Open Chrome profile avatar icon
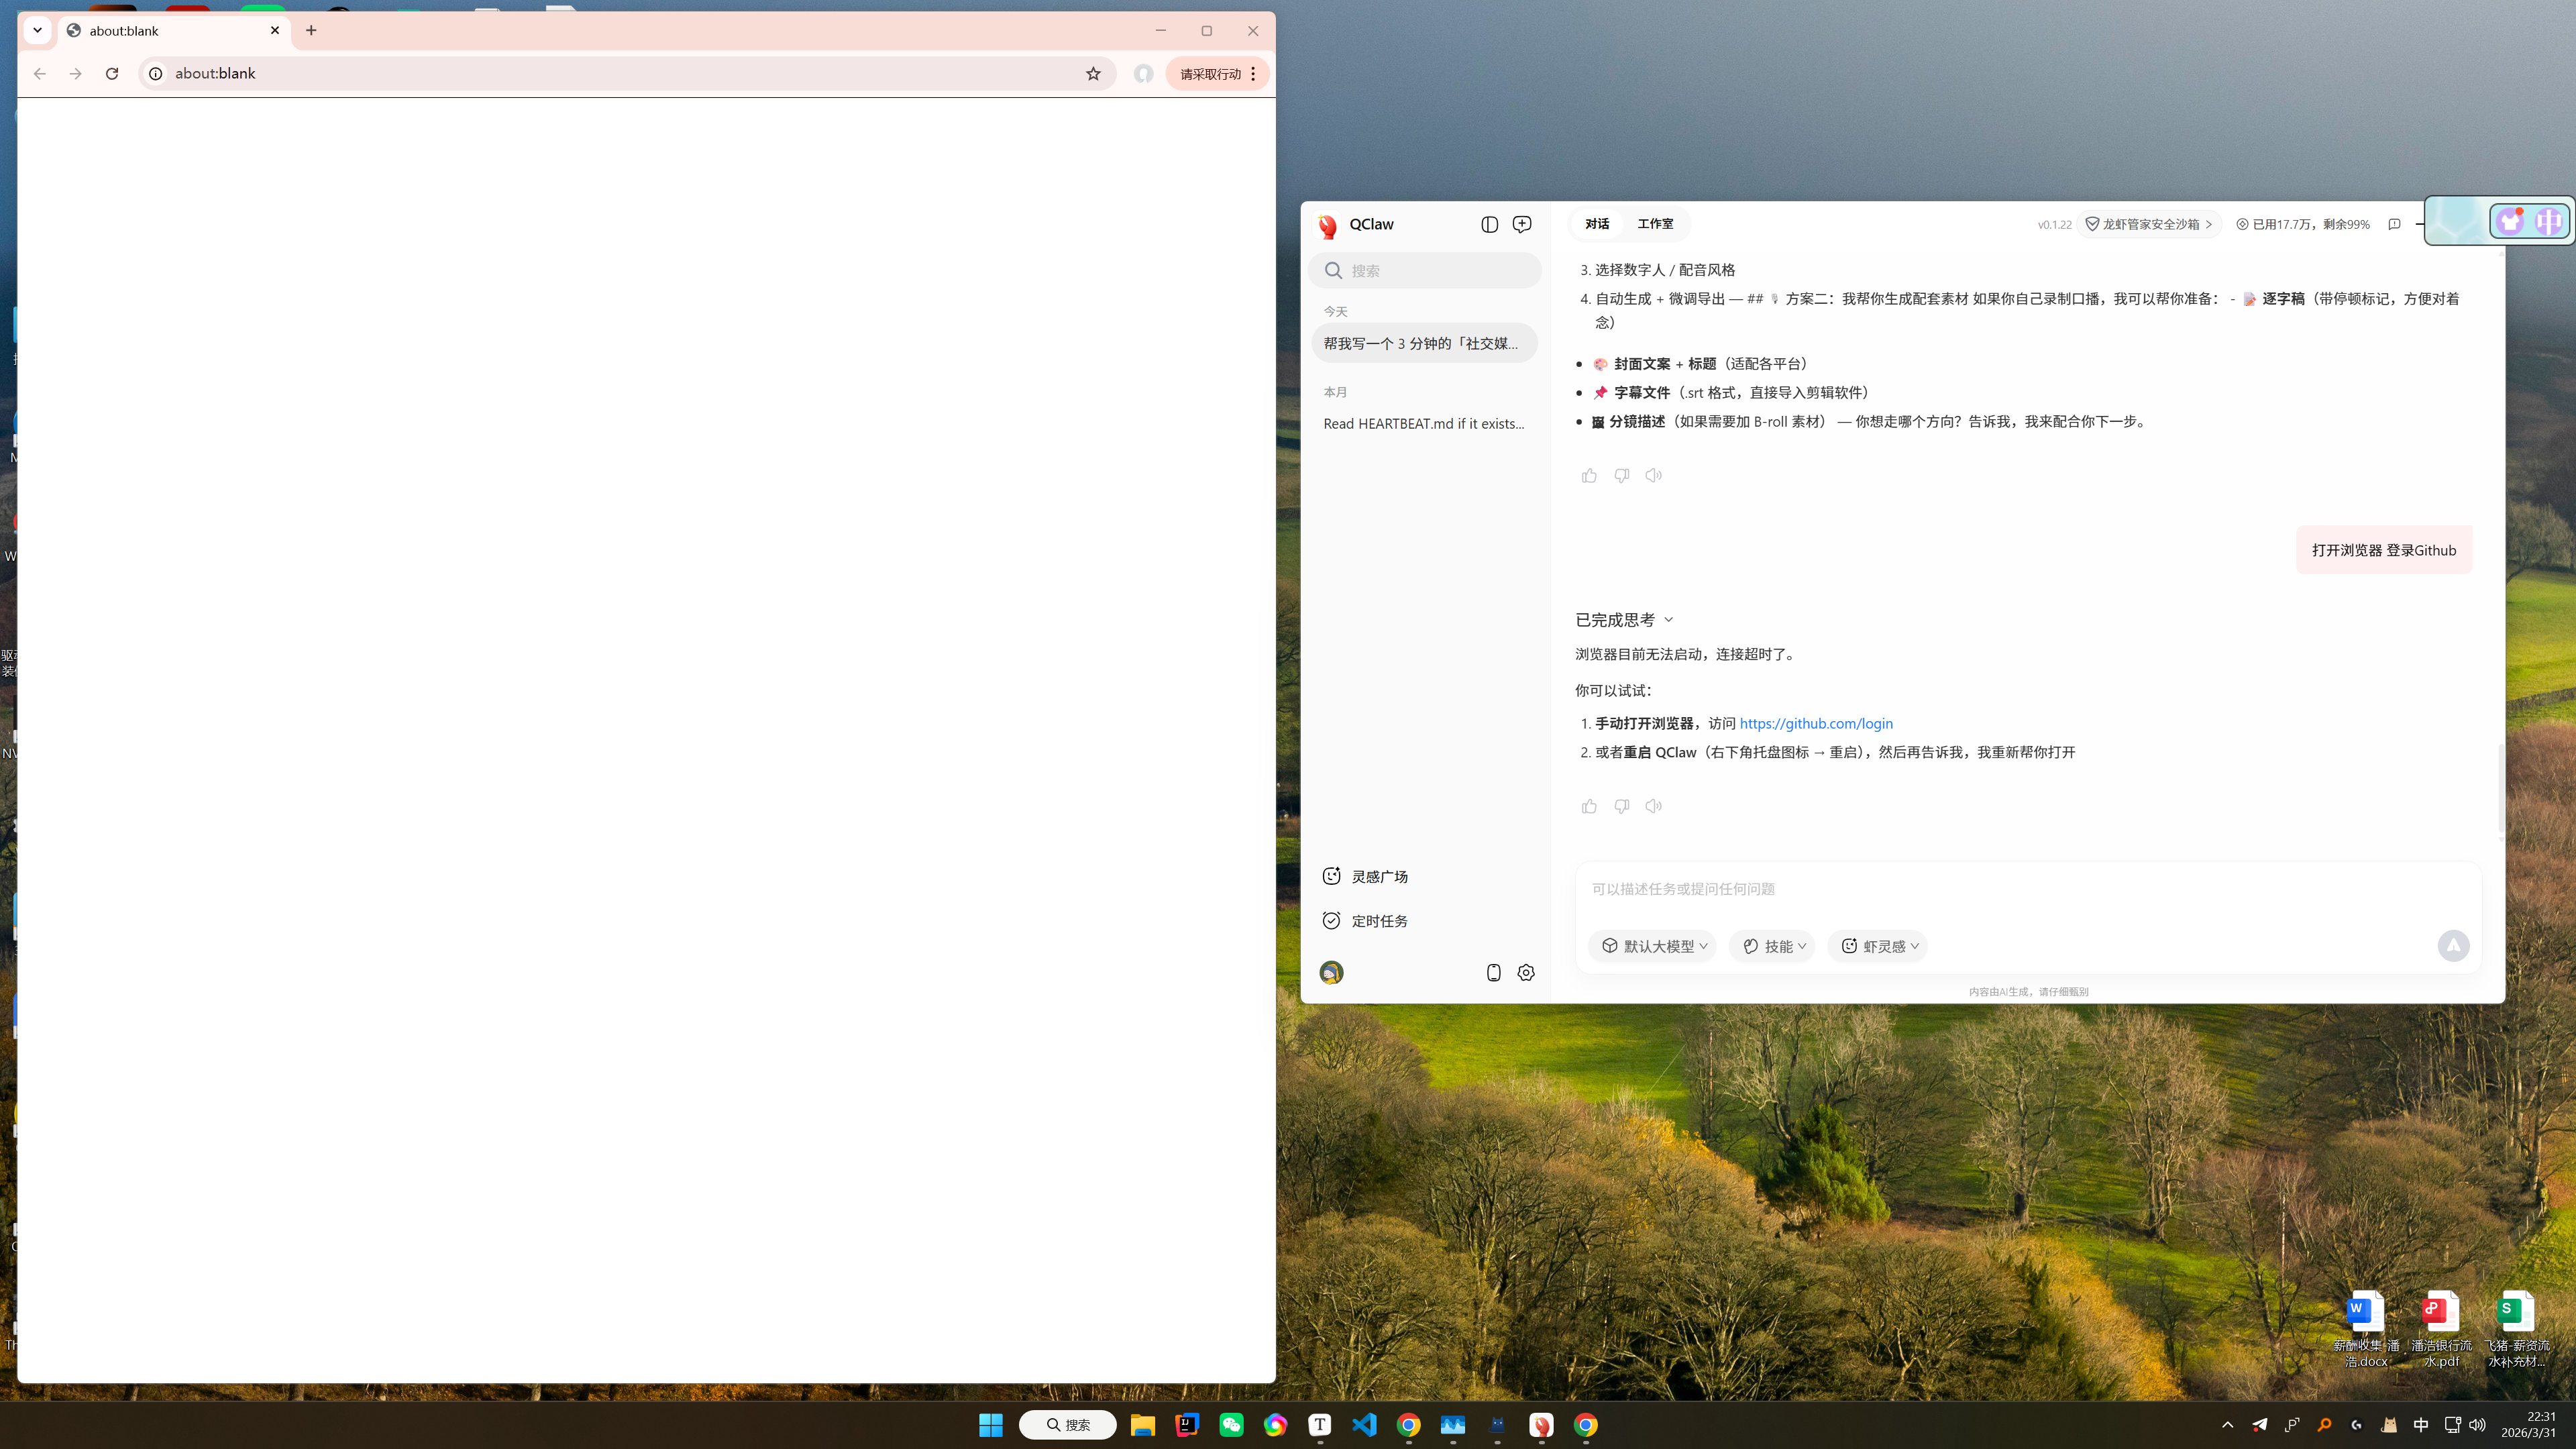Screen dimensions: 2576x1449 pyautogui.click(x=1143, y=74)
